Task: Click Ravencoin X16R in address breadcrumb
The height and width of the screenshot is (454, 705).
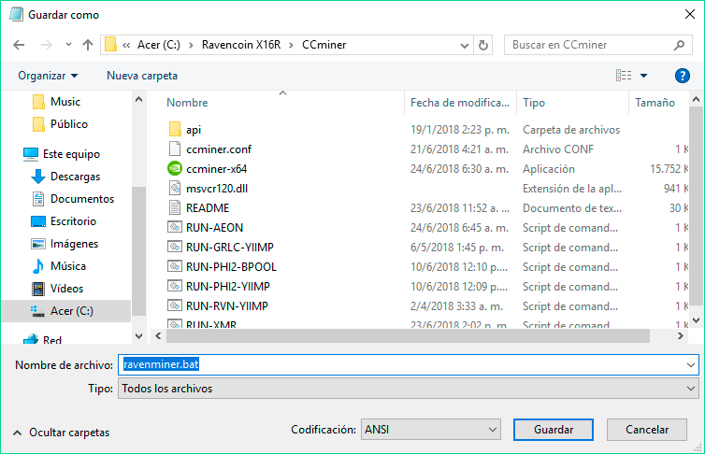Action: click(241, 45)
